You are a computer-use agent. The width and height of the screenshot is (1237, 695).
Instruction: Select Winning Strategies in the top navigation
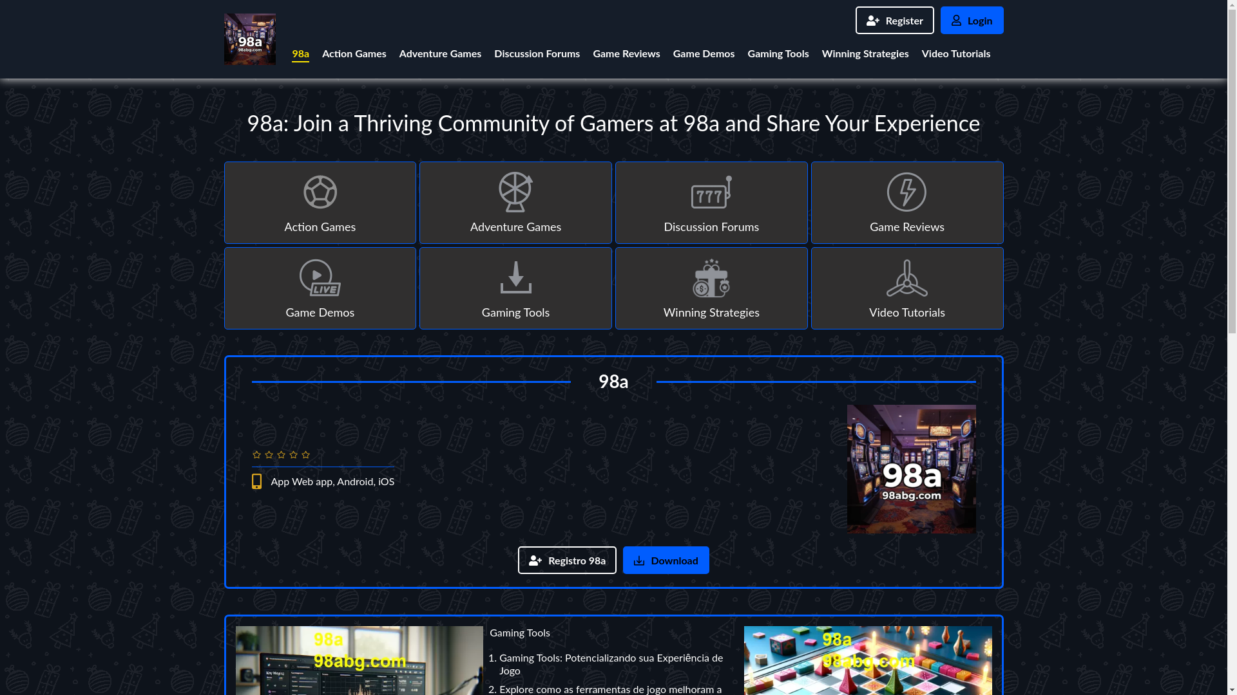point(865,53)
